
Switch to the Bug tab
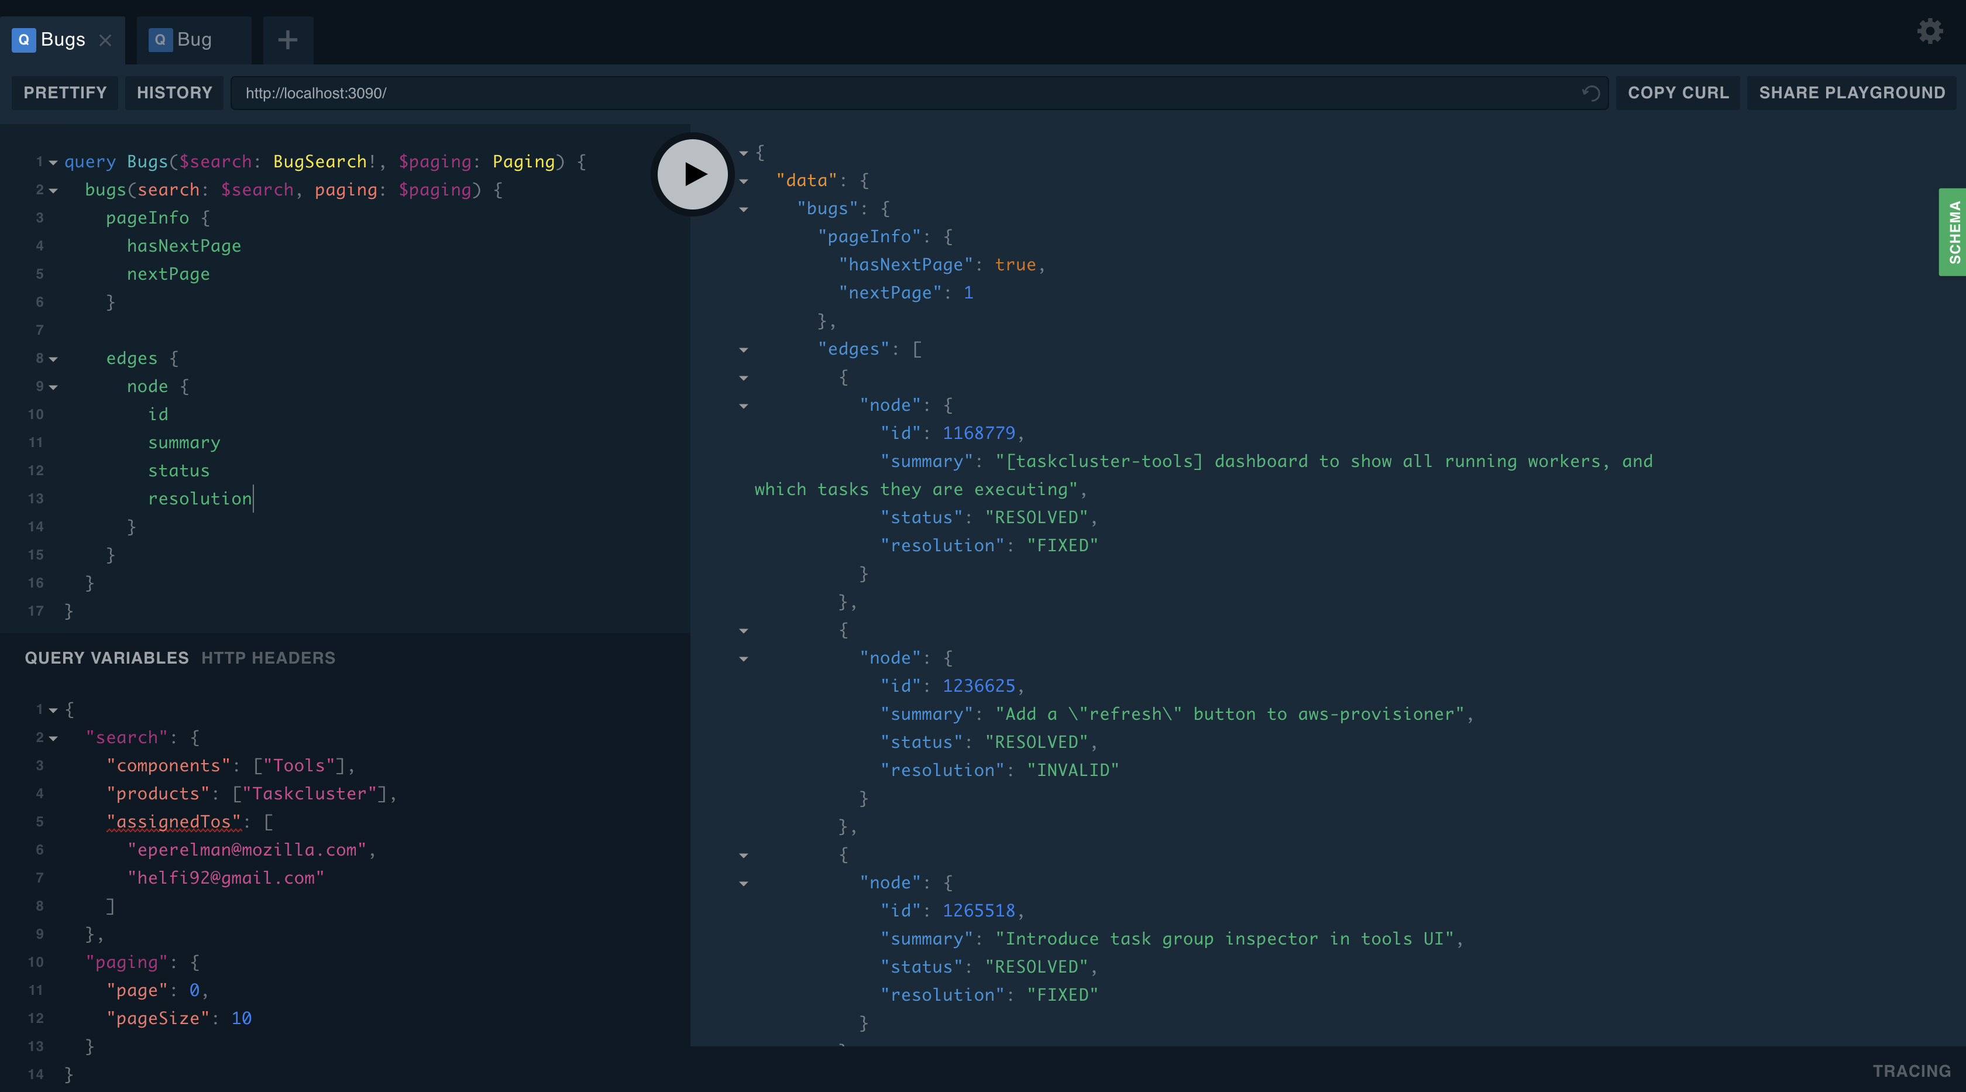(194, 40)
